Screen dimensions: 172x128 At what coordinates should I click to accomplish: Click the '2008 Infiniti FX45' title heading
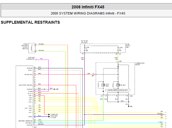click(88, 7)
